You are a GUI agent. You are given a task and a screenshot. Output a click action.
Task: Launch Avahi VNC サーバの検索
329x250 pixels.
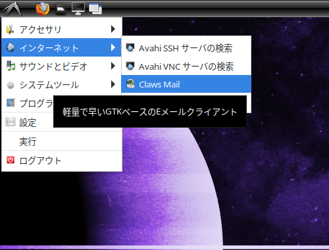[186, 66]
